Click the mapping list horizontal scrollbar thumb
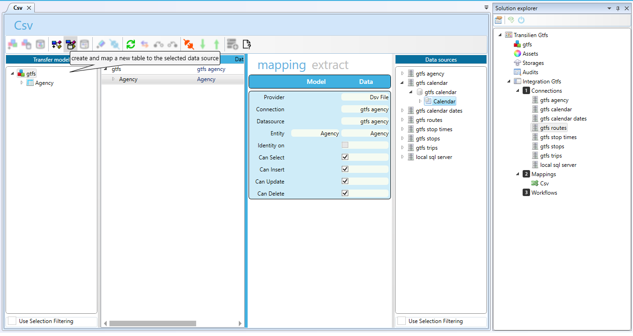 [153, 323]
